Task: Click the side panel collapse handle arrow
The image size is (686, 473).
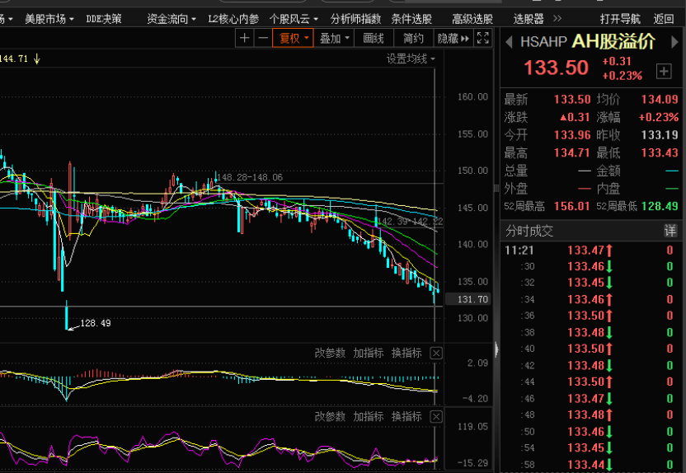Action: 496,349
